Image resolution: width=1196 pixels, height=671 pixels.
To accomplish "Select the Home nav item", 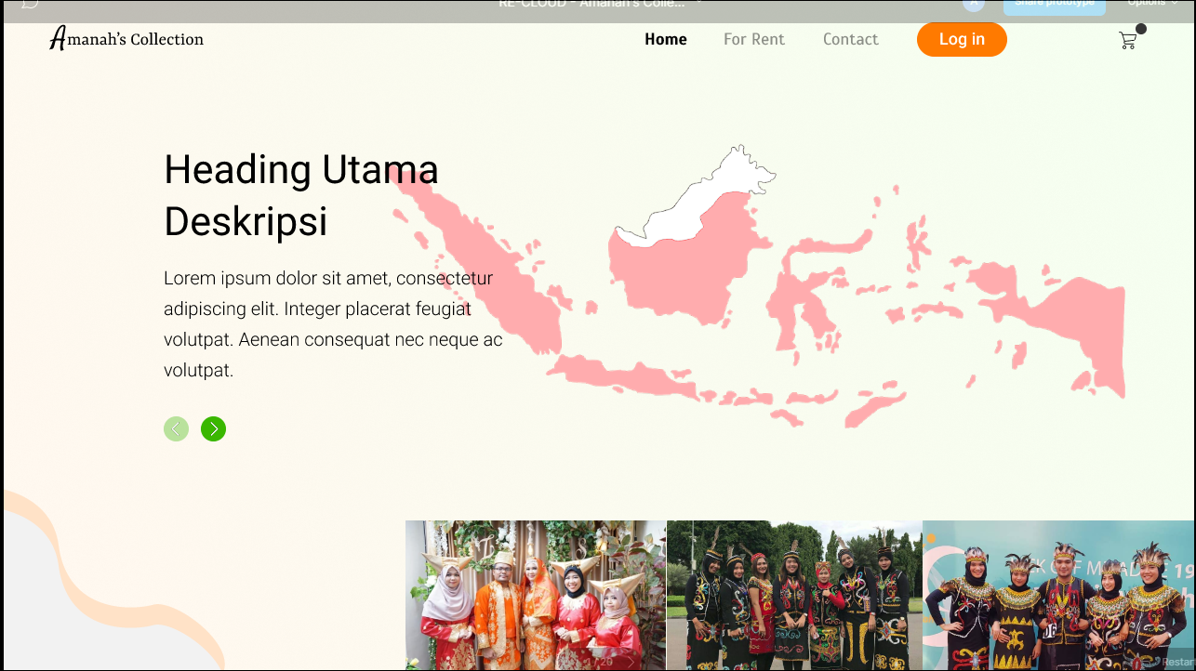I will [x=666, y=39].
